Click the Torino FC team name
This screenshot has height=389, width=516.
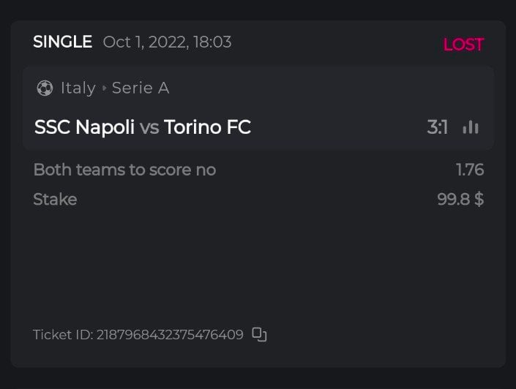click(207, 127)
